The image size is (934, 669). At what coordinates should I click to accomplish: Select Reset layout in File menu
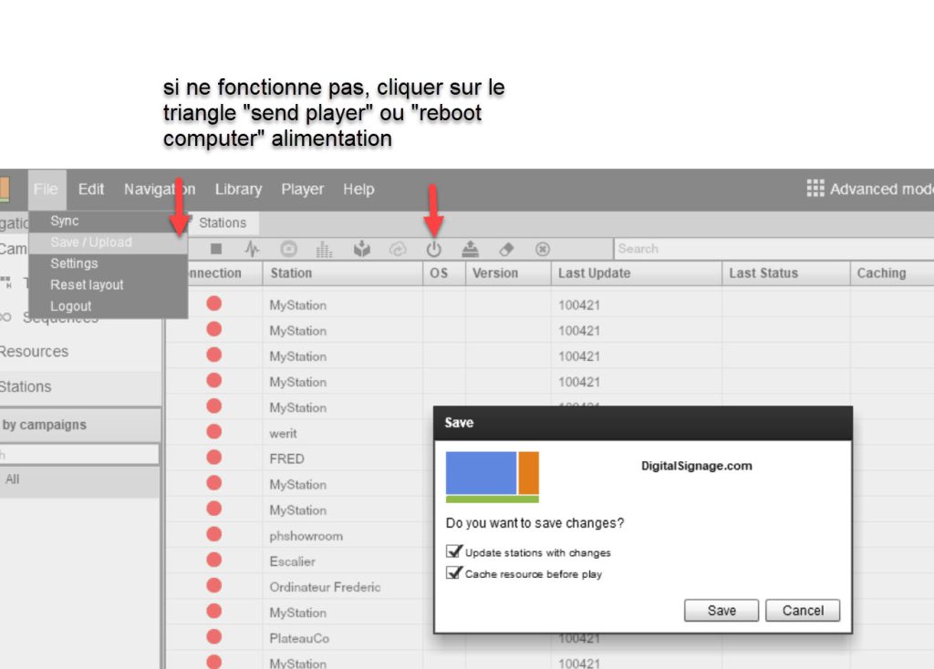point(87,284)
